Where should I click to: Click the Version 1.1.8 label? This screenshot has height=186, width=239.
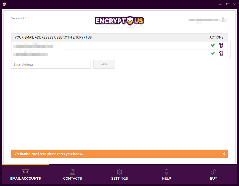point(20,18)
